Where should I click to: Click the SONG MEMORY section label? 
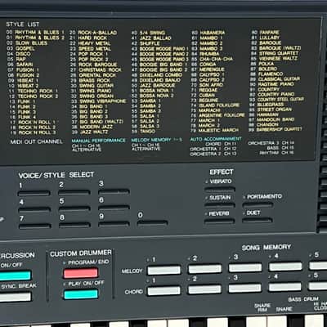(x=267, y=248)
